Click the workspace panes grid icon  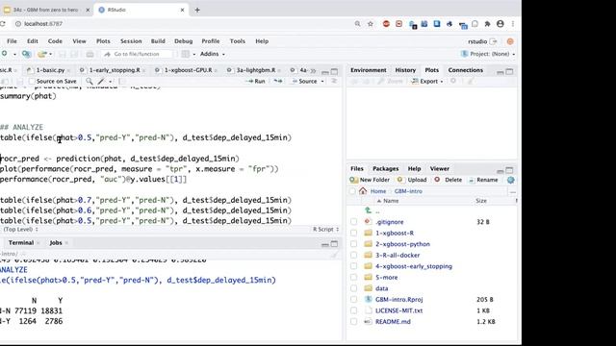[x=186, y=54]
